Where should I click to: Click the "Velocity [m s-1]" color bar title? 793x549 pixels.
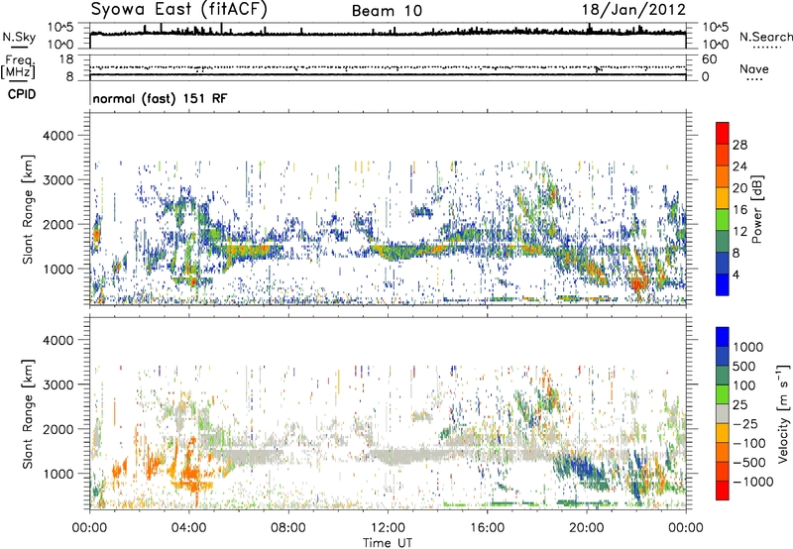783,413
